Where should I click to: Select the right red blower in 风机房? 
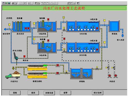coord(115,76)
